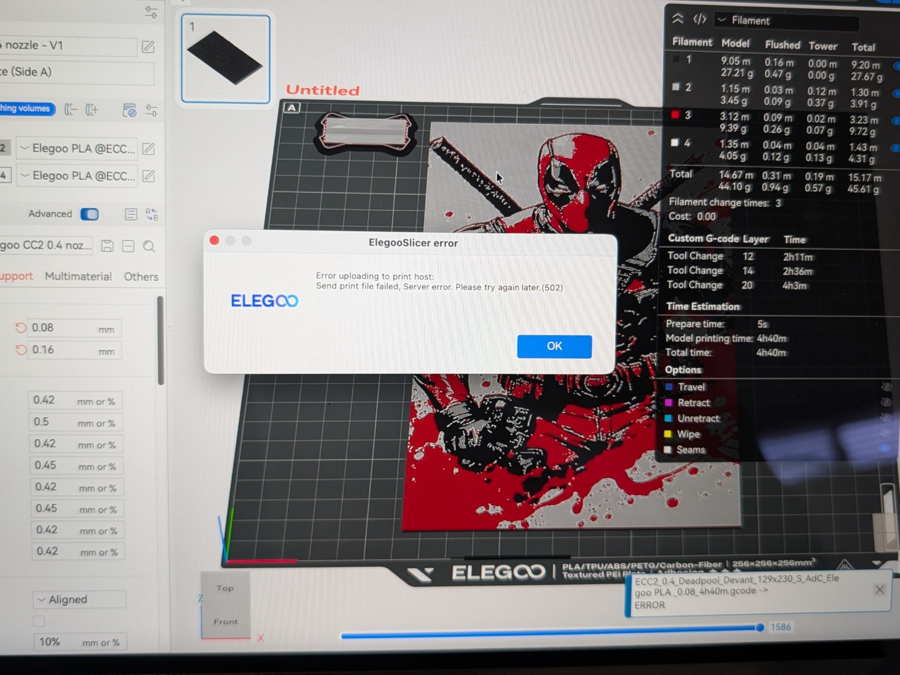Viewport: 900px width, 675px height.
Task: Click the G-code view icon next to Filament dropdown
Action: [699, 19]
